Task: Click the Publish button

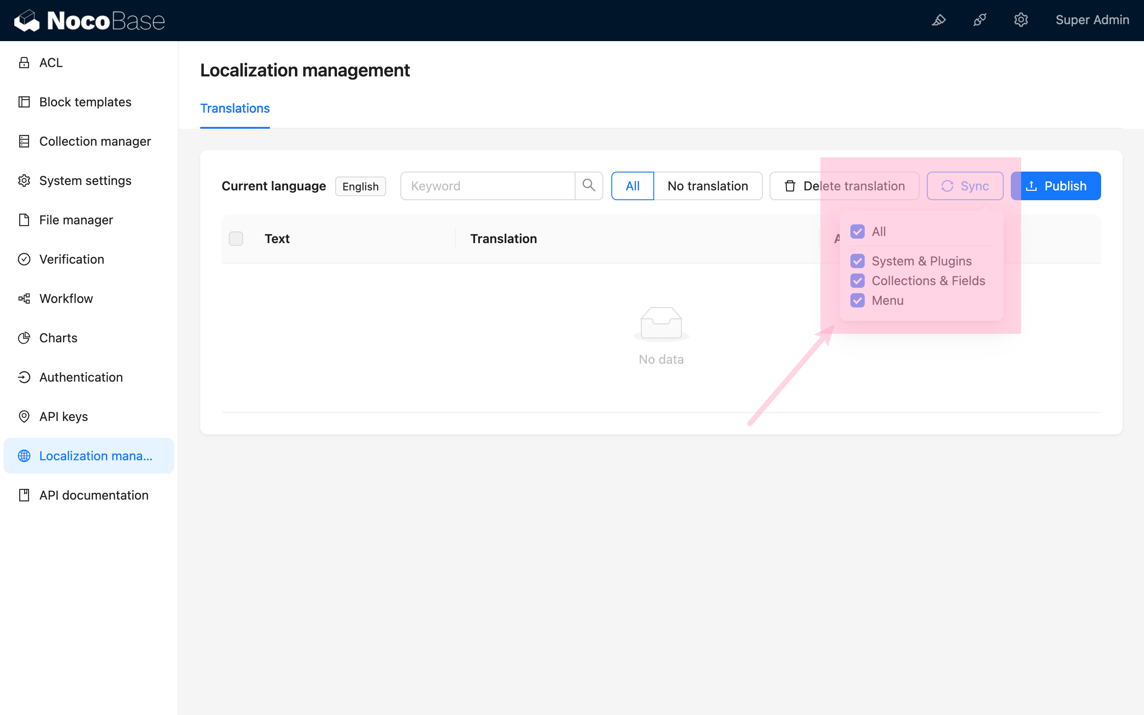Action: point(1056,185)
